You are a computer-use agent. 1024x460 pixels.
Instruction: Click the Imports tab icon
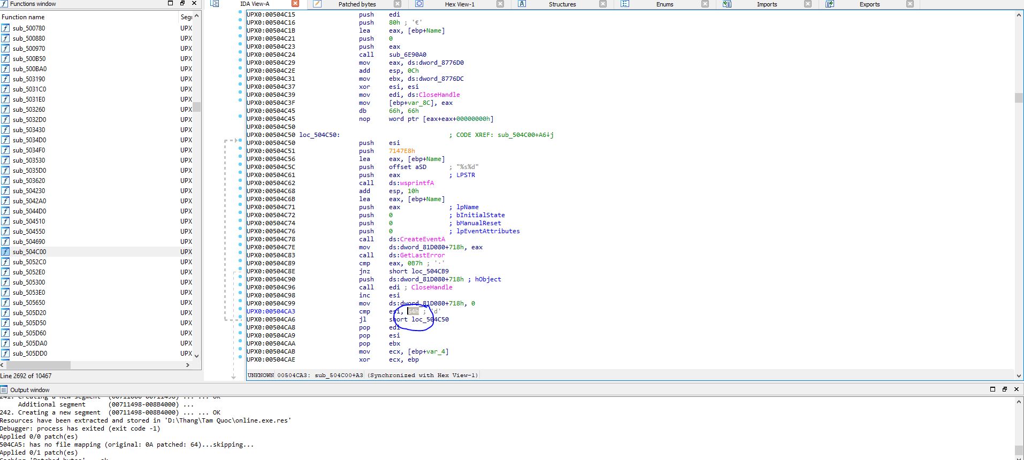click(727, 4)
